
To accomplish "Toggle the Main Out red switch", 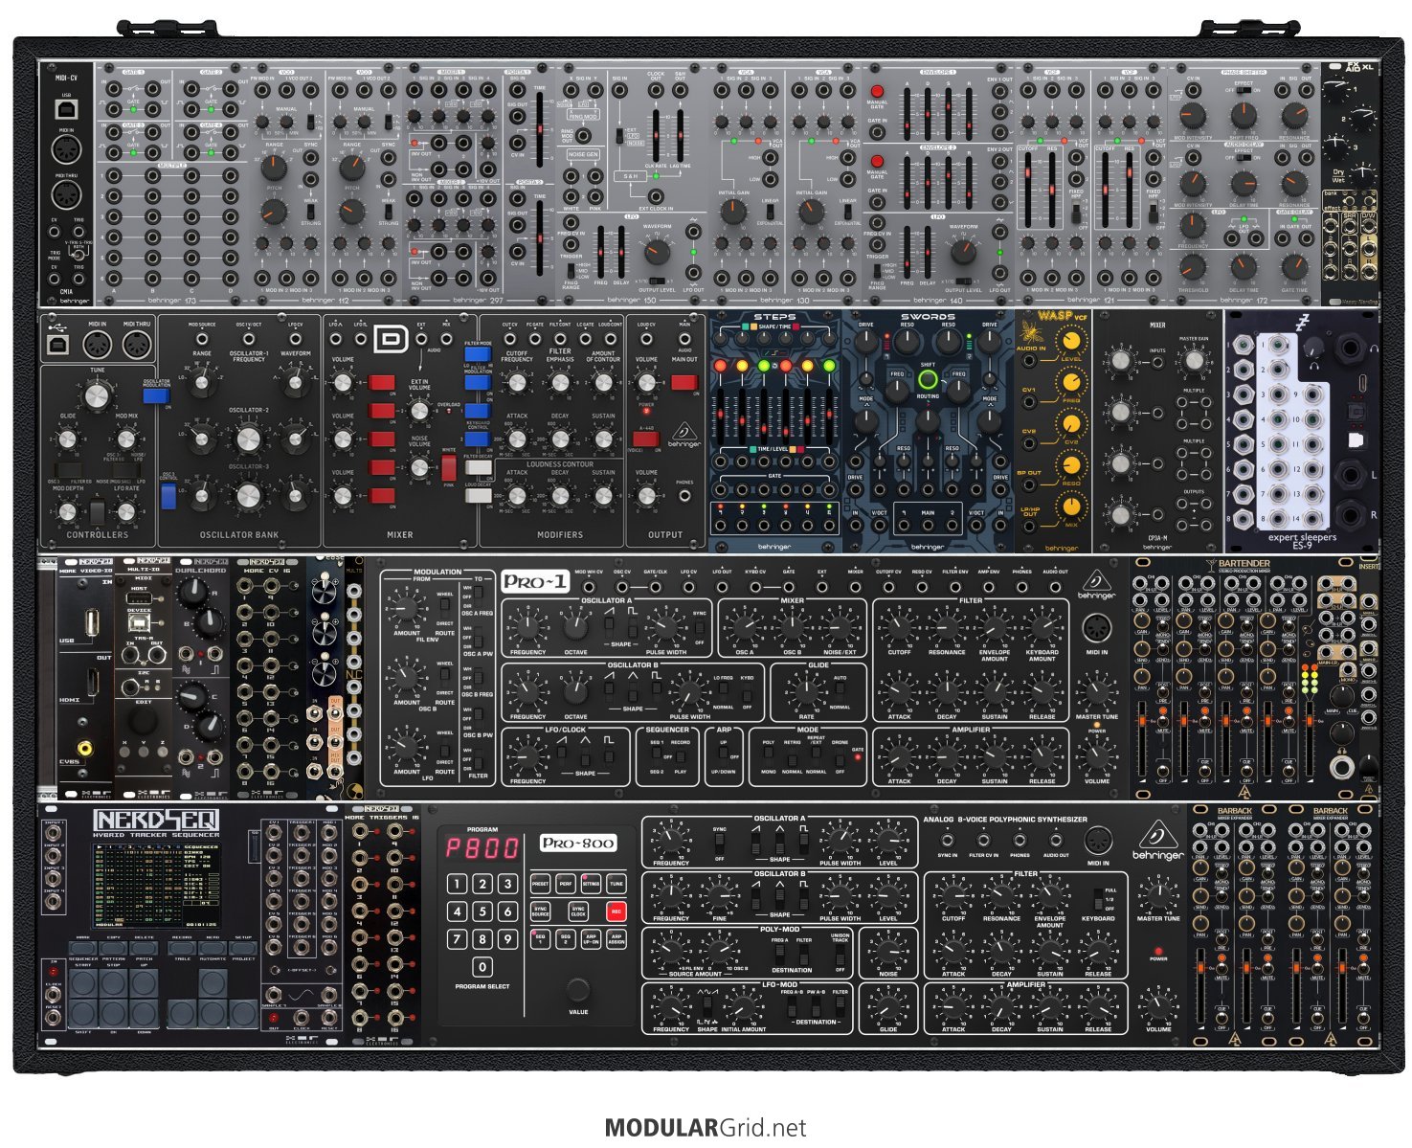I will click(684, 383).
